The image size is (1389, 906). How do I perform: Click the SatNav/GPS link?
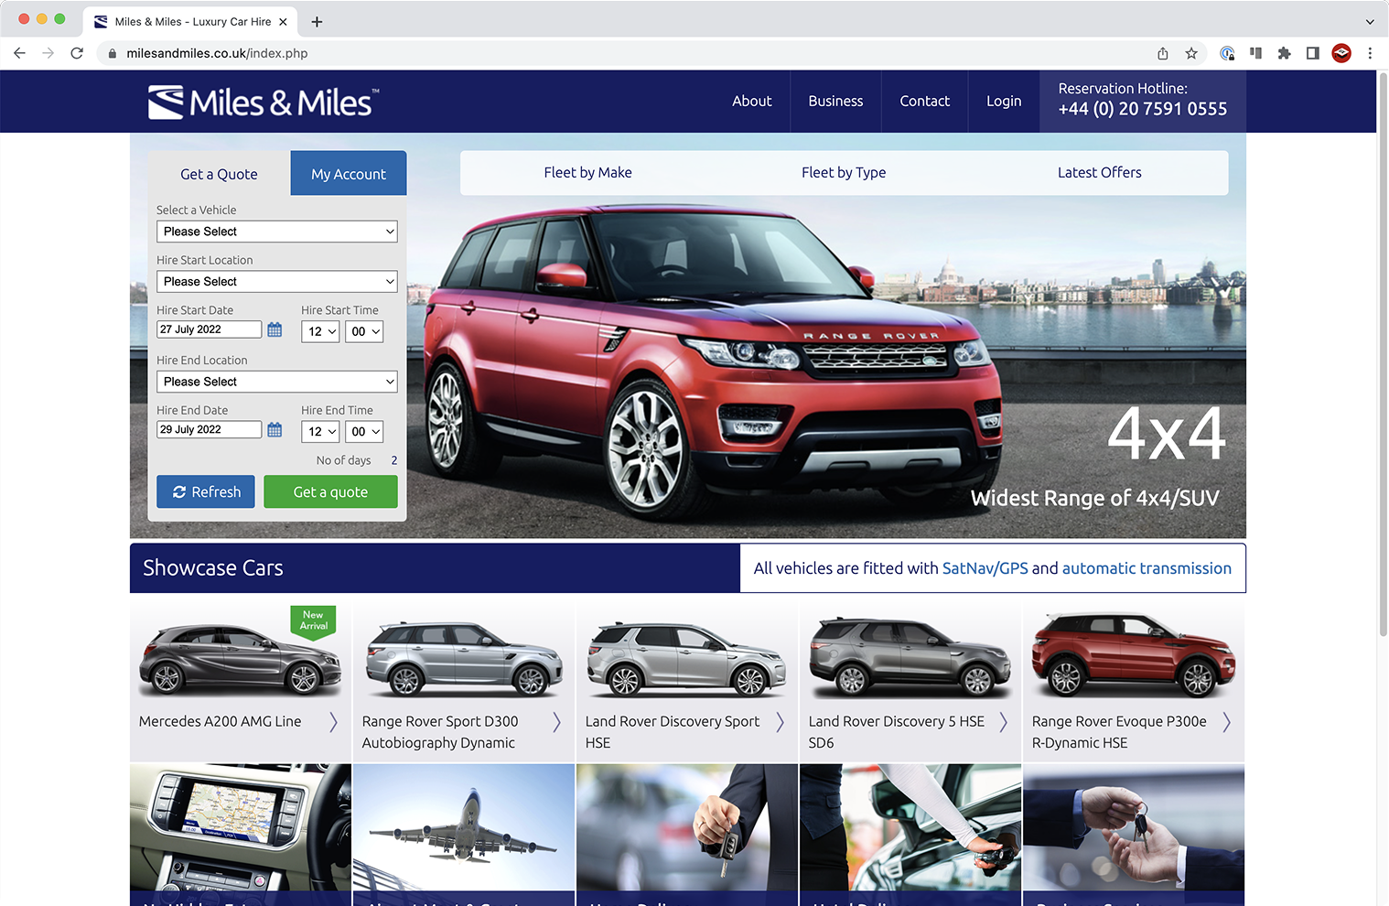click(985, 568)
